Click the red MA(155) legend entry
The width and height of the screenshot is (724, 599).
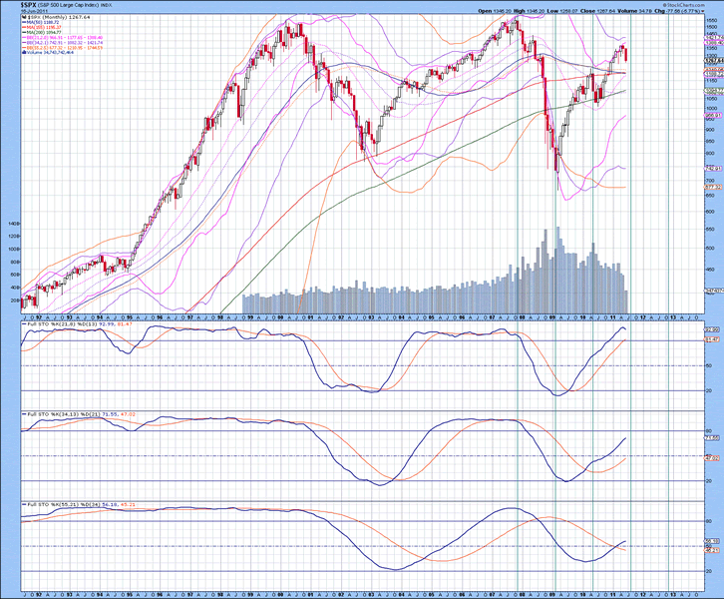point(42,27)
